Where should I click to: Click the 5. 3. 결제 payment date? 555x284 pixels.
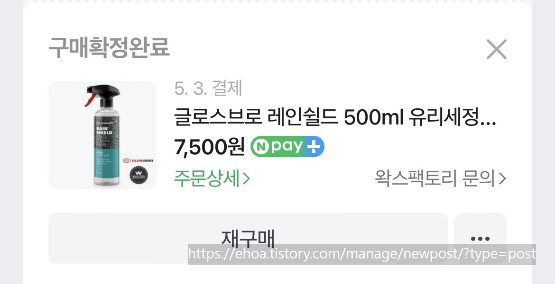(x=208, y=89)
